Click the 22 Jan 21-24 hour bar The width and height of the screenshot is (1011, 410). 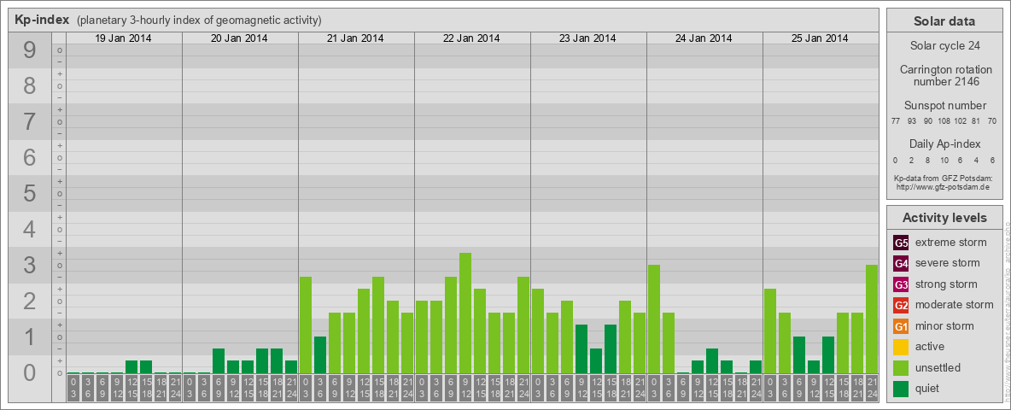click(523, 325)
